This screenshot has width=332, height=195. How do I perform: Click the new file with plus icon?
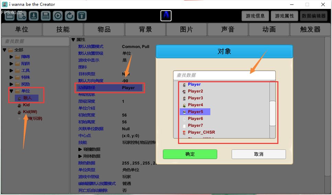tap(21, 16)
